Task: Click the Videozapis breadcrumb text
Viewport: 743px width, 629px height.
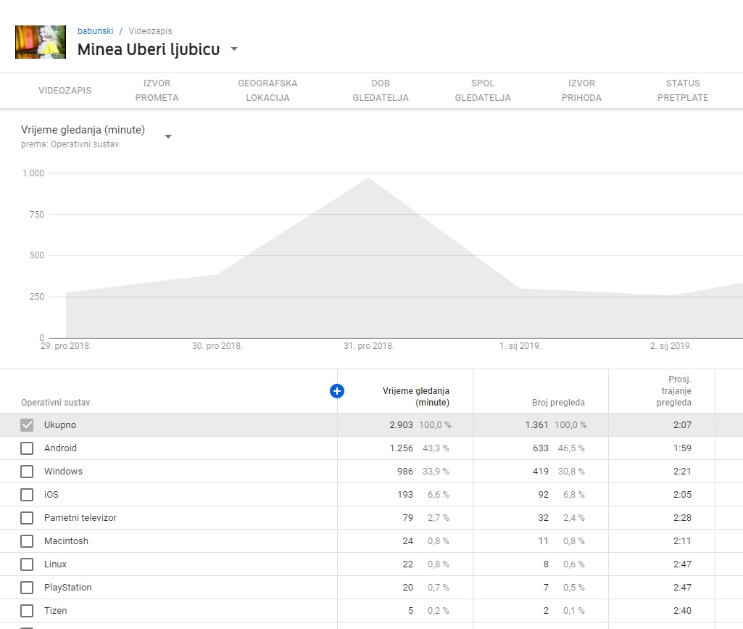Action: click(x=150, y=30)
